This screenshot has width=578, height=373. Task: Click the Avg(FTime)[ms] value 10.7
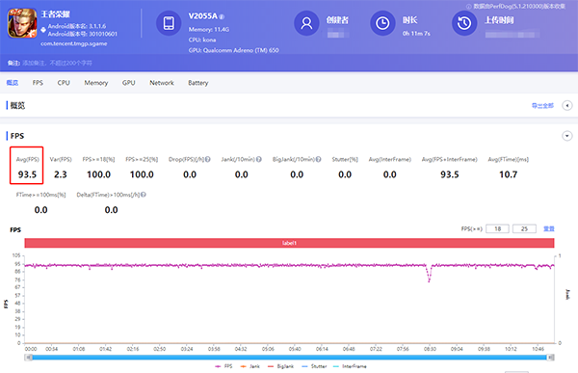point(509,174)
